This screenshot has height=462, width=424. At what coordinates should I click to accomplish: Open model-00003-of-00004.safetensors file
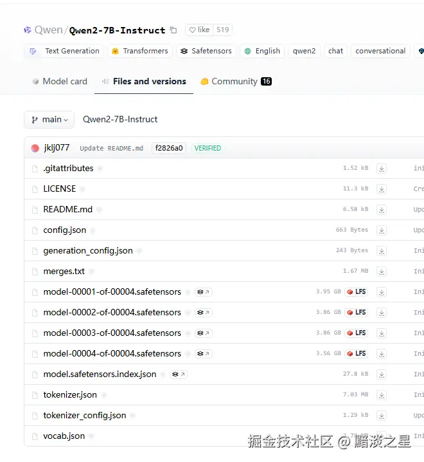point(112,333)
